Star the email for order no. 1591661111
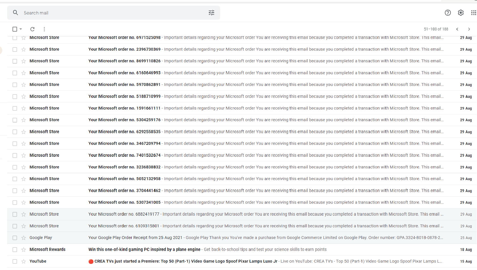This screenshot has height=270, width=477. click(x=24, y=108)
